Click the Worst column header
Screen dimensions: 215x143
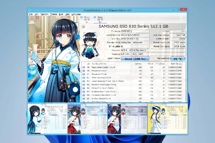pos(150,64)
